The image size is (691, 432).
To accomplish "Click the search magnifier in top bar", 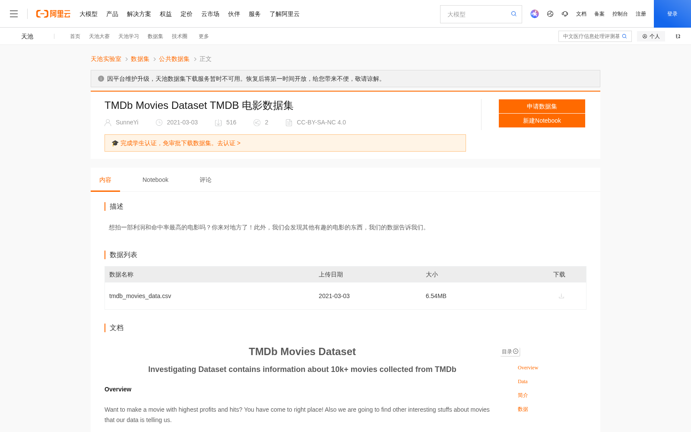I will click(514, 14).
